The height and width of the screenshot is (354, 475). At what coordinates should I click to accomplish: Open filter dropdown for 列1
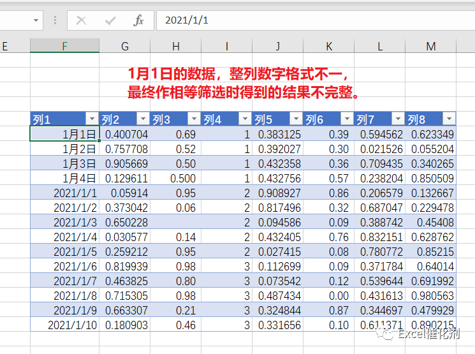[x=92, y=119]
